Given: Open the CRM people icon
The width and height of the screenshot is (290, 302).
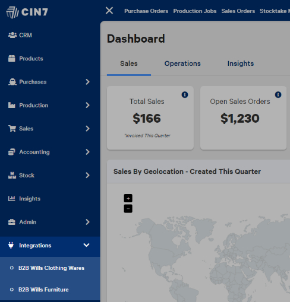Looking at the screenshot, I should 12,35.
